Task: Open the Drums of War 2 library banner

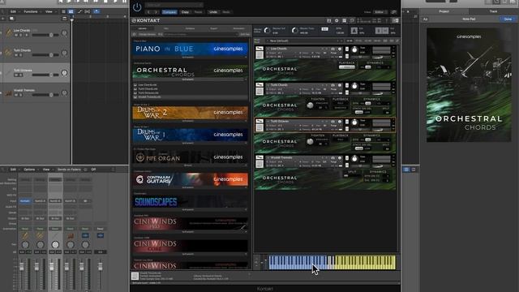Action: (190, 113)
